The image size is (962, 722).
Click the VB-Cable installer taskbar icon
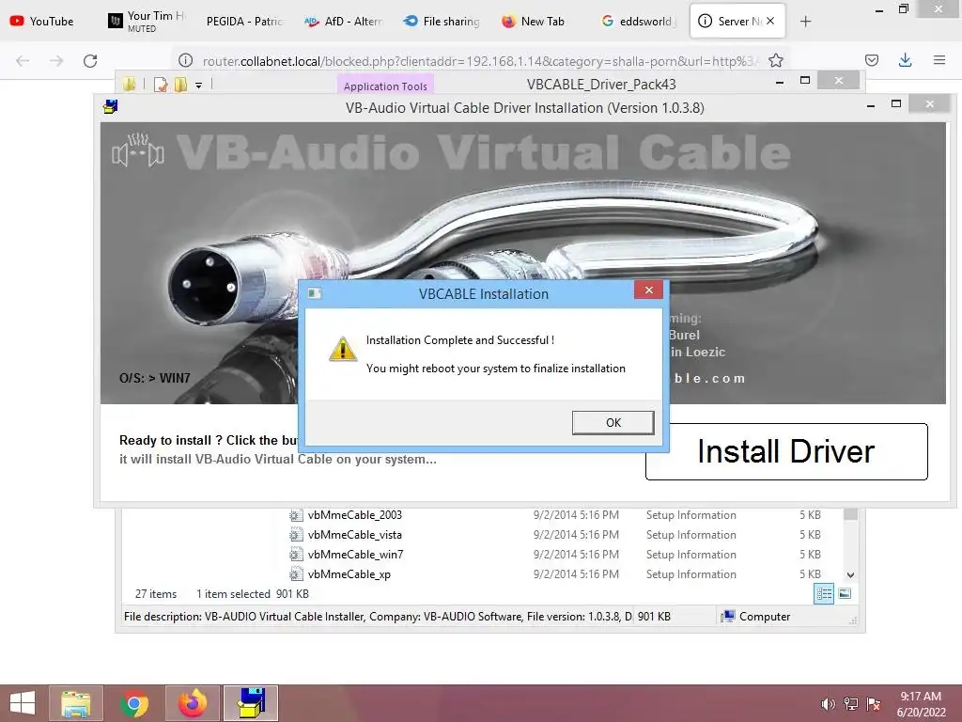(x=251, y=703)
